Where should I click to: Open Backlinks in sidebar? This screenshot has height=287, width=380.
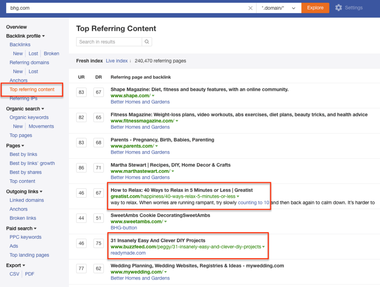coord(20,45)
